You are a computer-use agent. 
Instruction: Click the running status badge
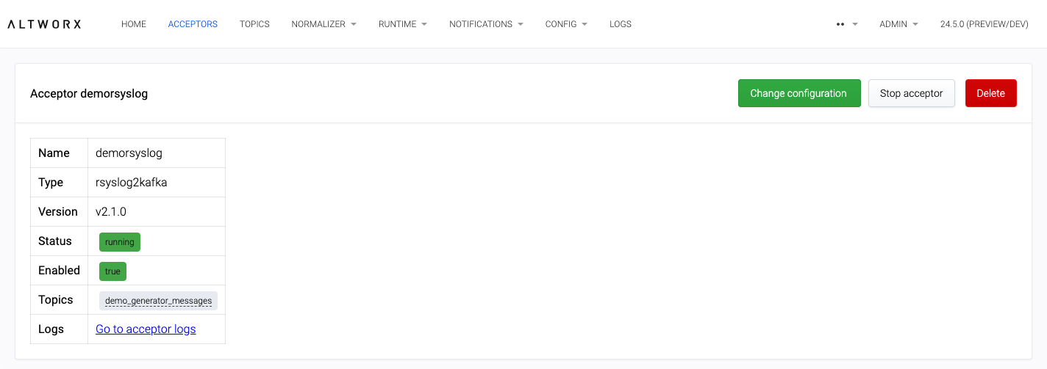pos(120,242)
